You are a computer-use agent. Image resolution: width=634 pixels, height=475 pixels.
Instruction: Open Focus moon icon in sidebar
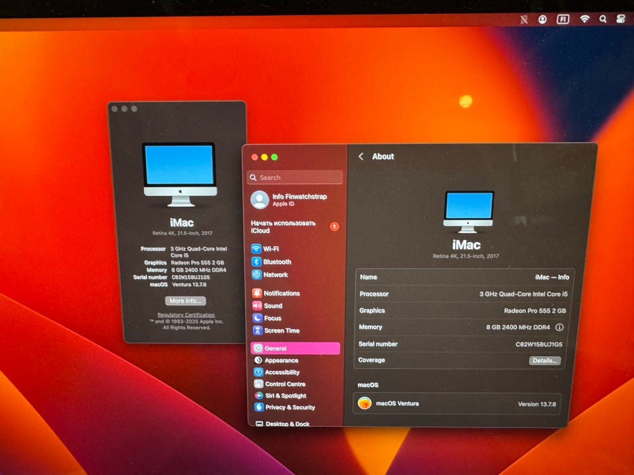click(257, 318)
